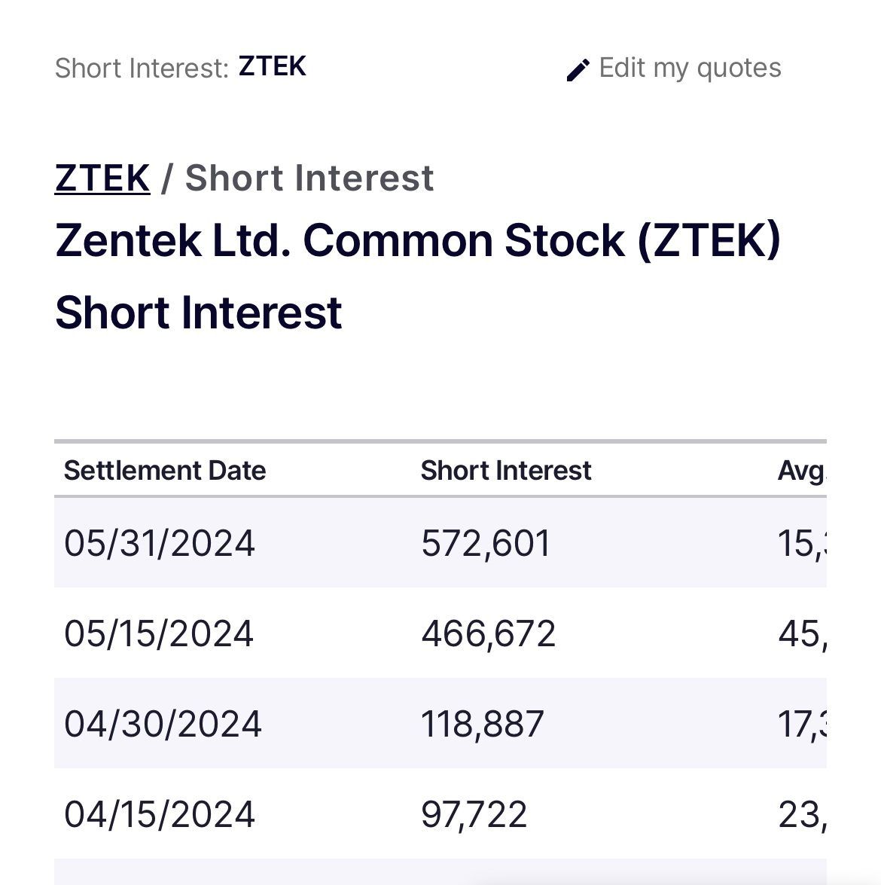Select the ZTEK ticker beside "Short Interest:" label
The image size is (881, 885).
click(x=272, y=67)
